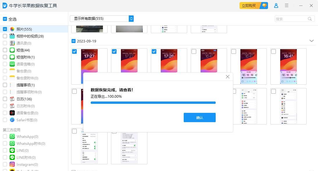
Task: Open the hamburger menu in title bar
Action: (x=287, y=6)
